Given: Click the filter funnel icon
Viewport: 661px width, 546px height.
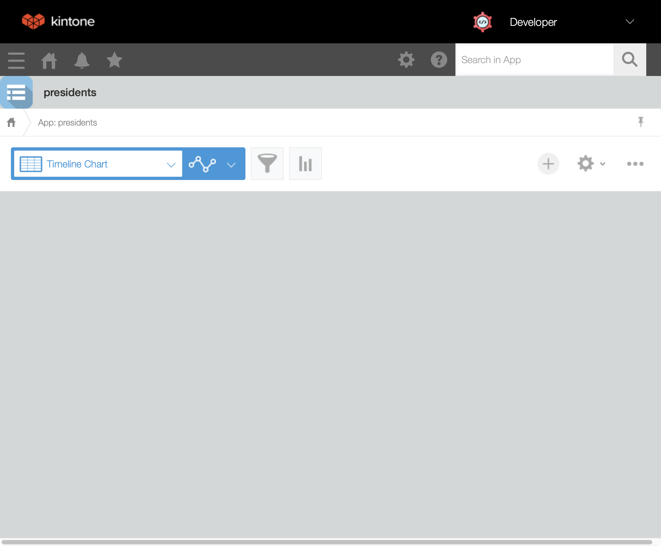Looking at the screenshot, I should click(x=267, y=163).
